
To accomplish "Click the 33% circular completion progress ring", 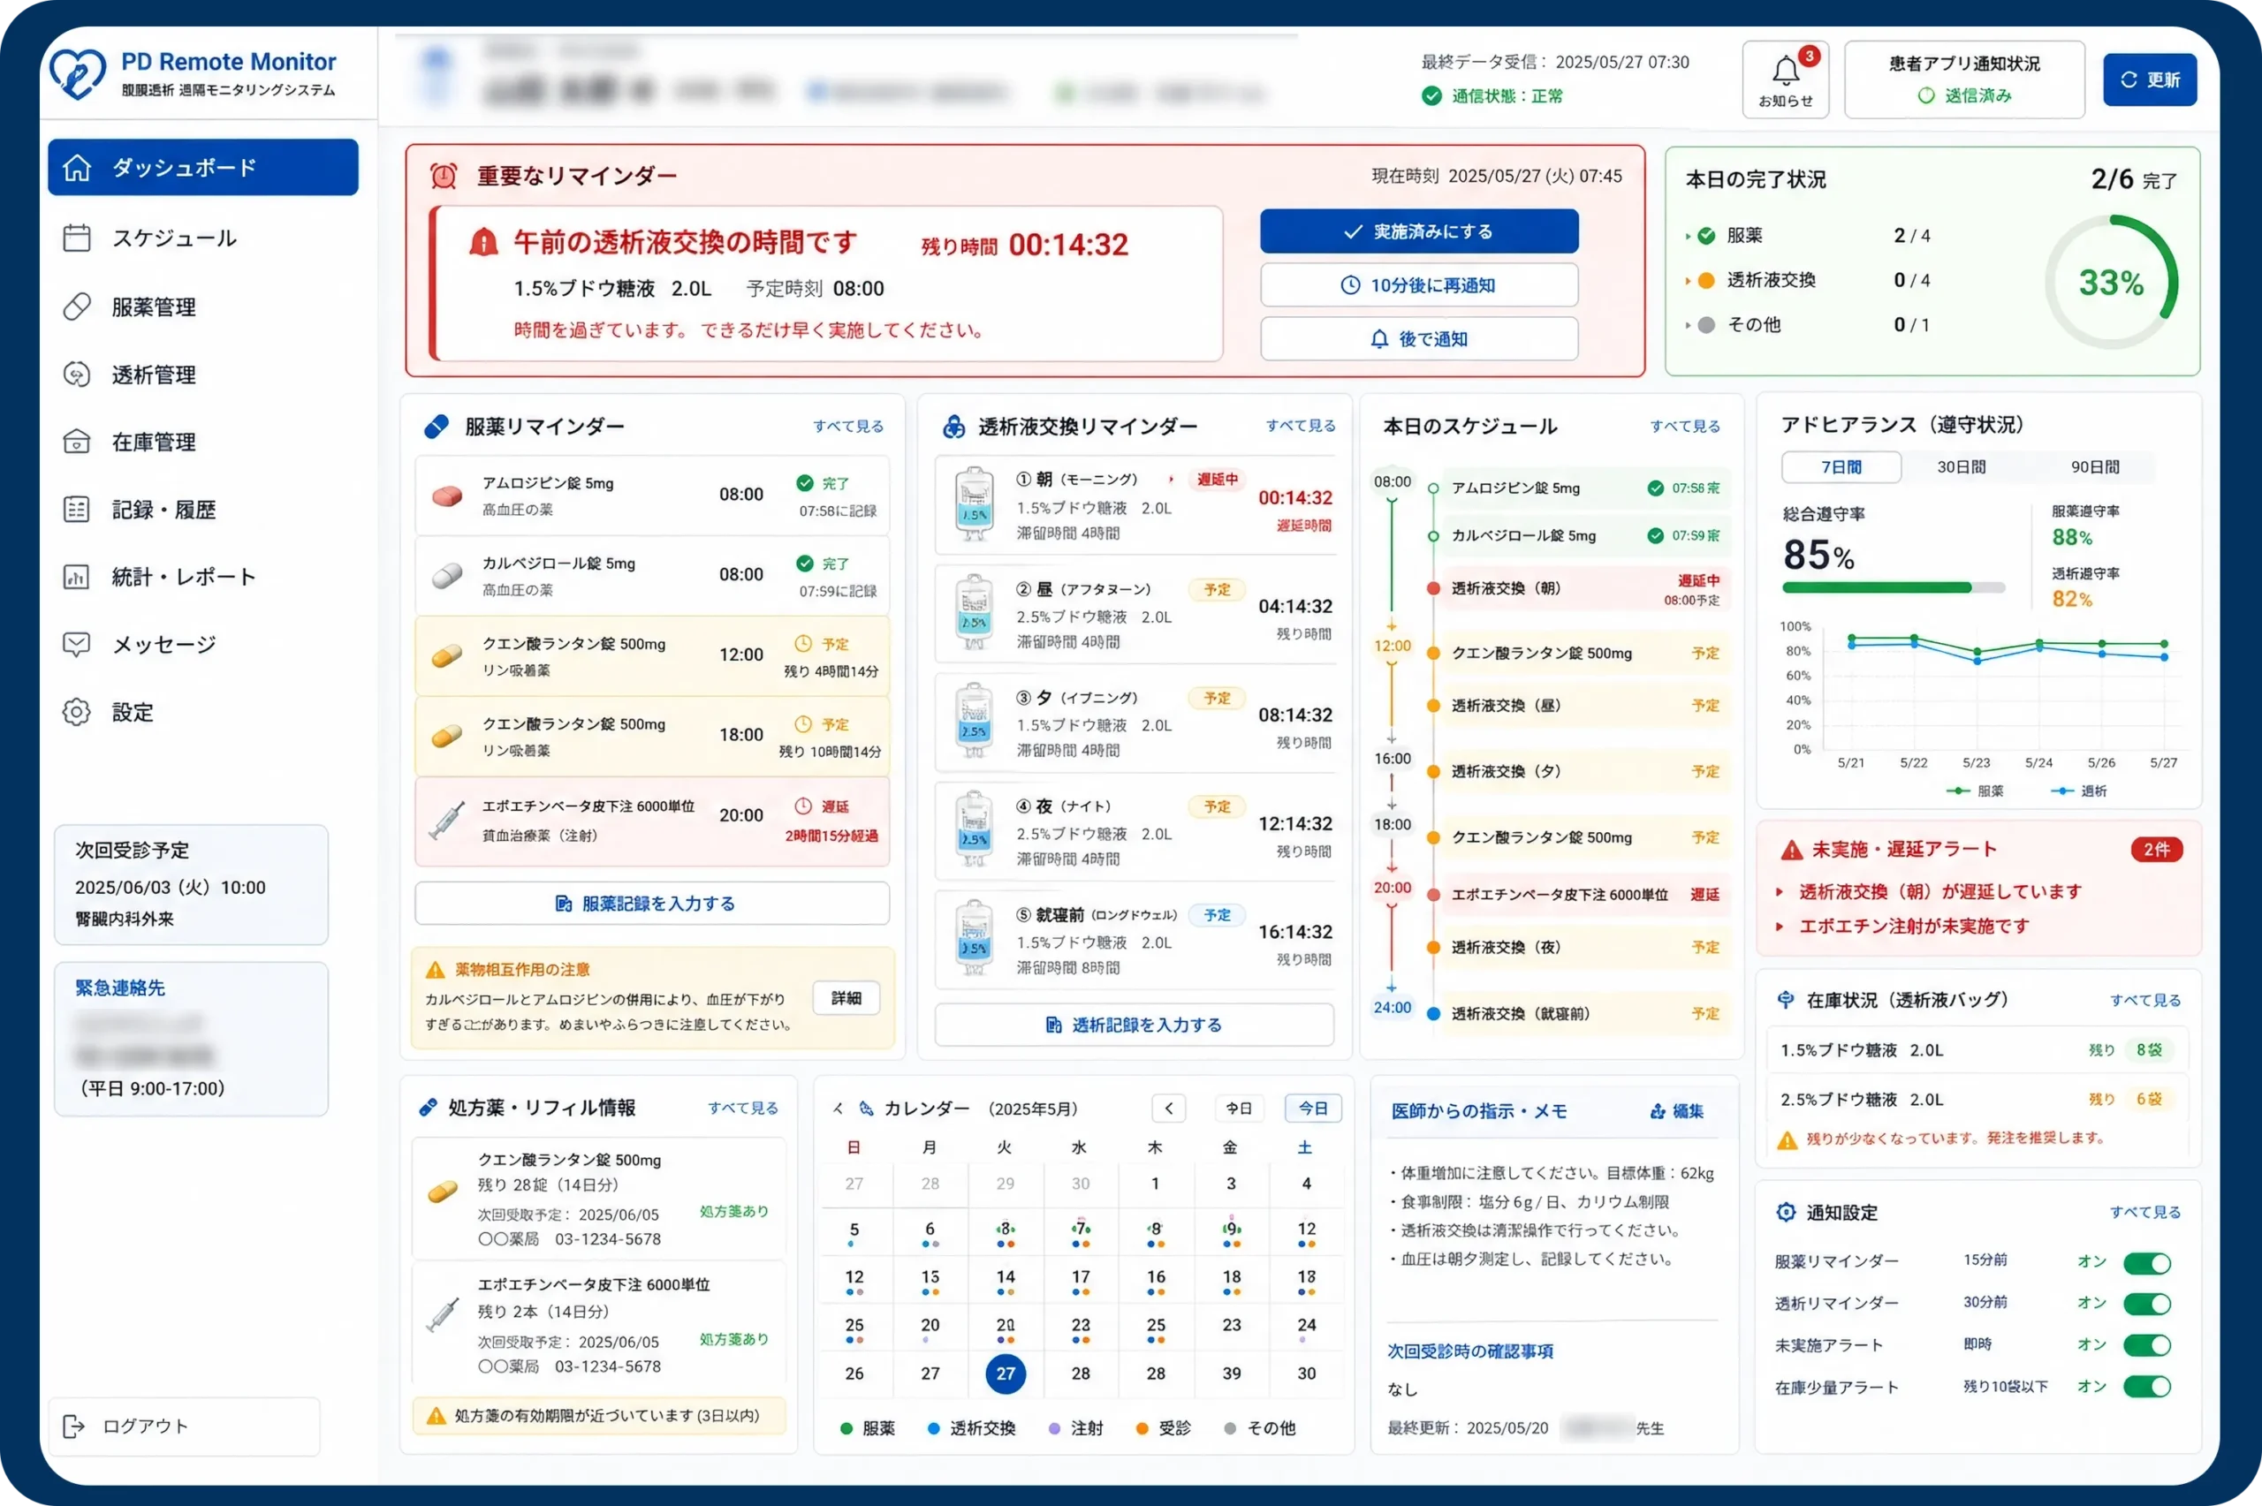I will click(2111, 283).
